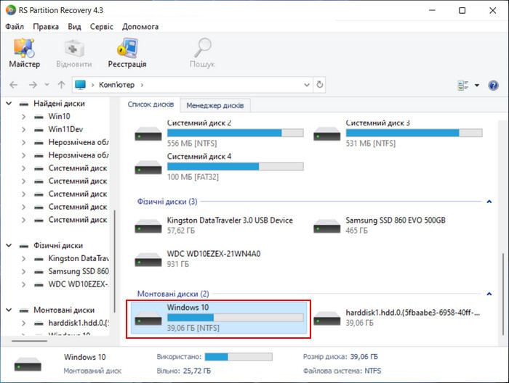This screenshot has height=383, width=509.
Task: Expand the Win11Dev tree item
Action: pos(23,130)
